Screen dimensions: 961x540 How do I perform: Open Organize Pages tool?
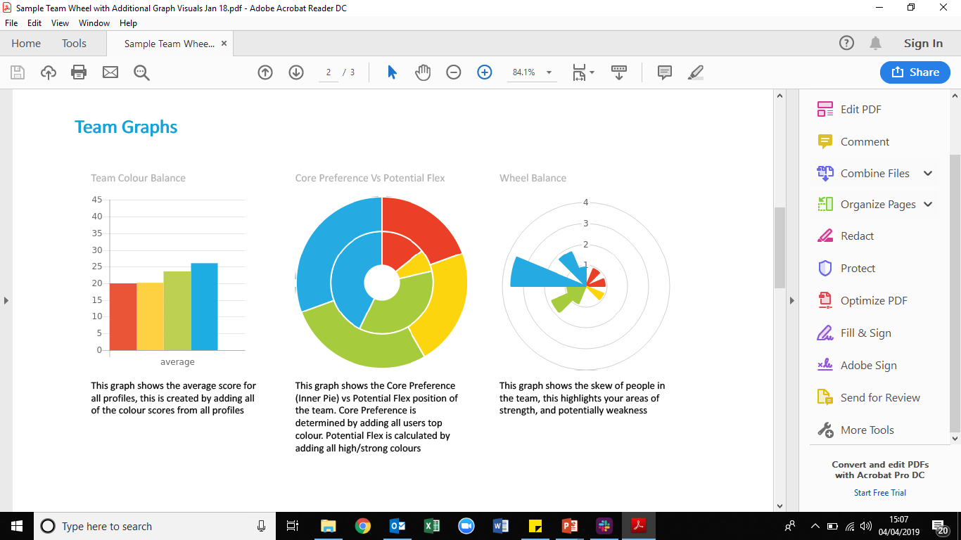pos(865,205)
